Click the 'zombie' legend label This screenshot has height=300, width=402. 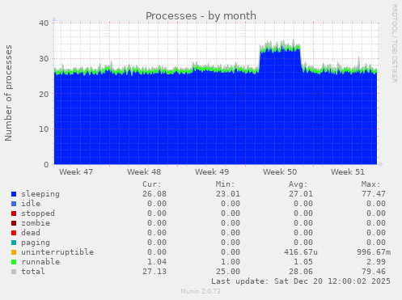tap(36, 223)
